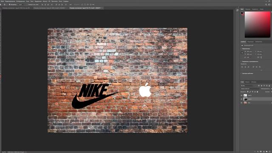Click the create new layer icon
This screenshot has height=153, width=272.
269,152
